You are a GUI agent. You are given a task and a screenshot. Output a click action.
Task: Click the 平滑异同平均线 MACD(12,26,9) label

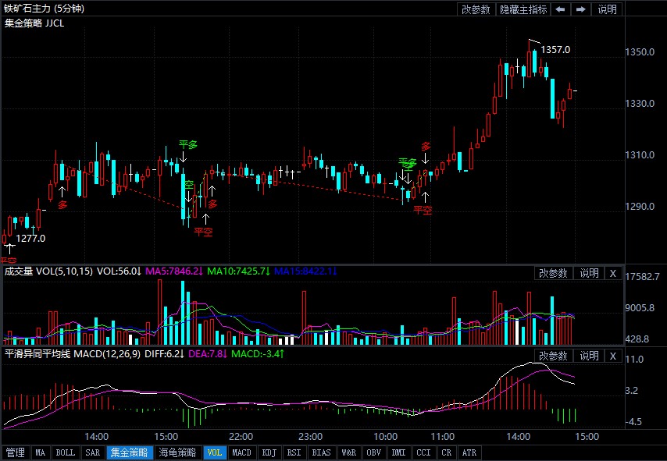coord(73,353)
